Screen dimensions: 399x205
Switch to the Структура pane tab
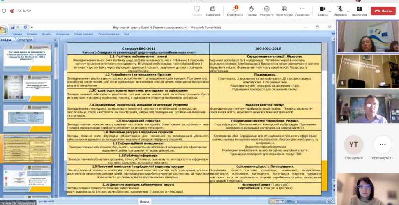pos(25,40)
